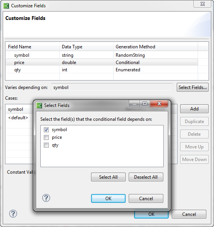Click the Move Up button
Viewport: 214px width, 227px height.
tap(194, 146)
